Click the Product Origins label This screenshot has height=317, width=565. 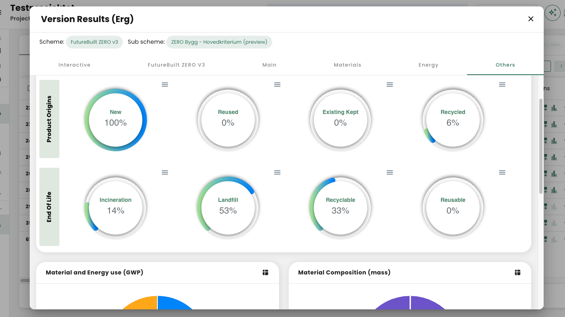click(49, 119)
